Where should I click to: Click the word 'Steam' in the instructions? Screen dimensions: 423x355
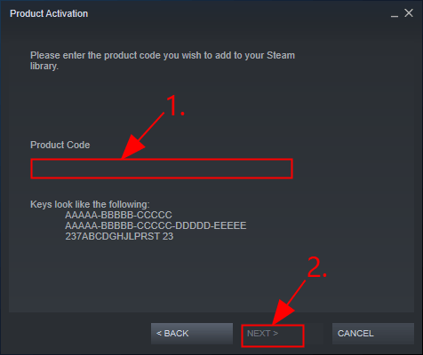click(281, 55)
